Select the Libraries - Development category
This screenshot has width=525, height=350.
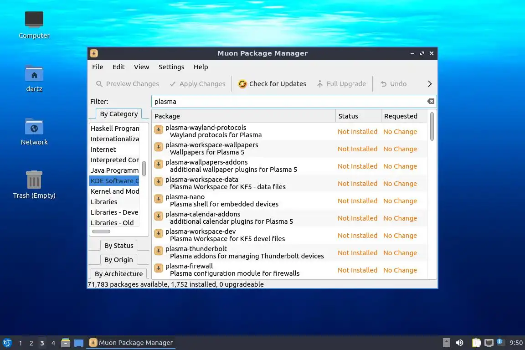click(x=114, y=212)
